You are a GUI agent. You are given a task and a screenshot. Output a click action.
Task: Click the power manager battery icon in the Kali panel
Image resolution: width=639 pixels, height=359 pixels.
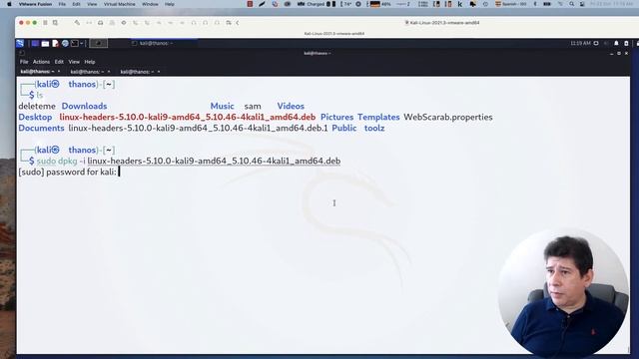[626, 43]
